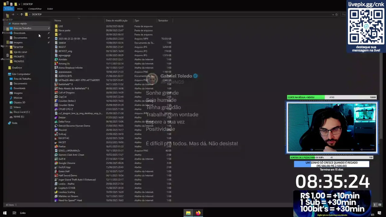Image resolution: width=386 pixels, height=217 pixels.
Task: Select the Detroit Become Human Demo icon
Action: coord(56,126)
